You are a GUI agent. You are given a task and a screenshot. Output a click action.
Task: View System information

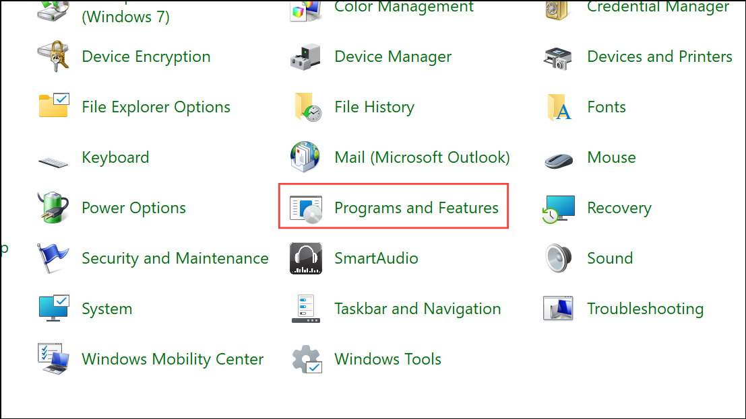[106, 309]
